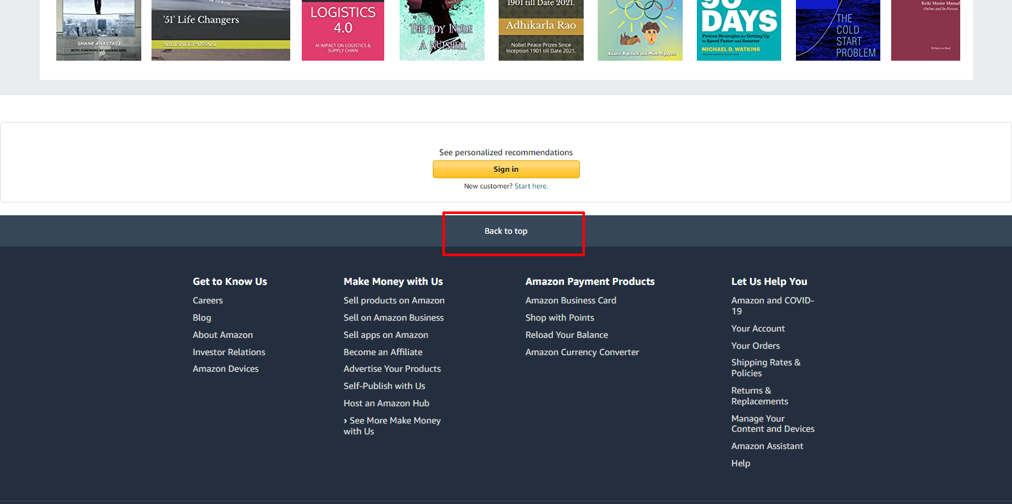Select the Logistics 4.0 book cover
Screen dimensions: 1012x504
(343, 30)
